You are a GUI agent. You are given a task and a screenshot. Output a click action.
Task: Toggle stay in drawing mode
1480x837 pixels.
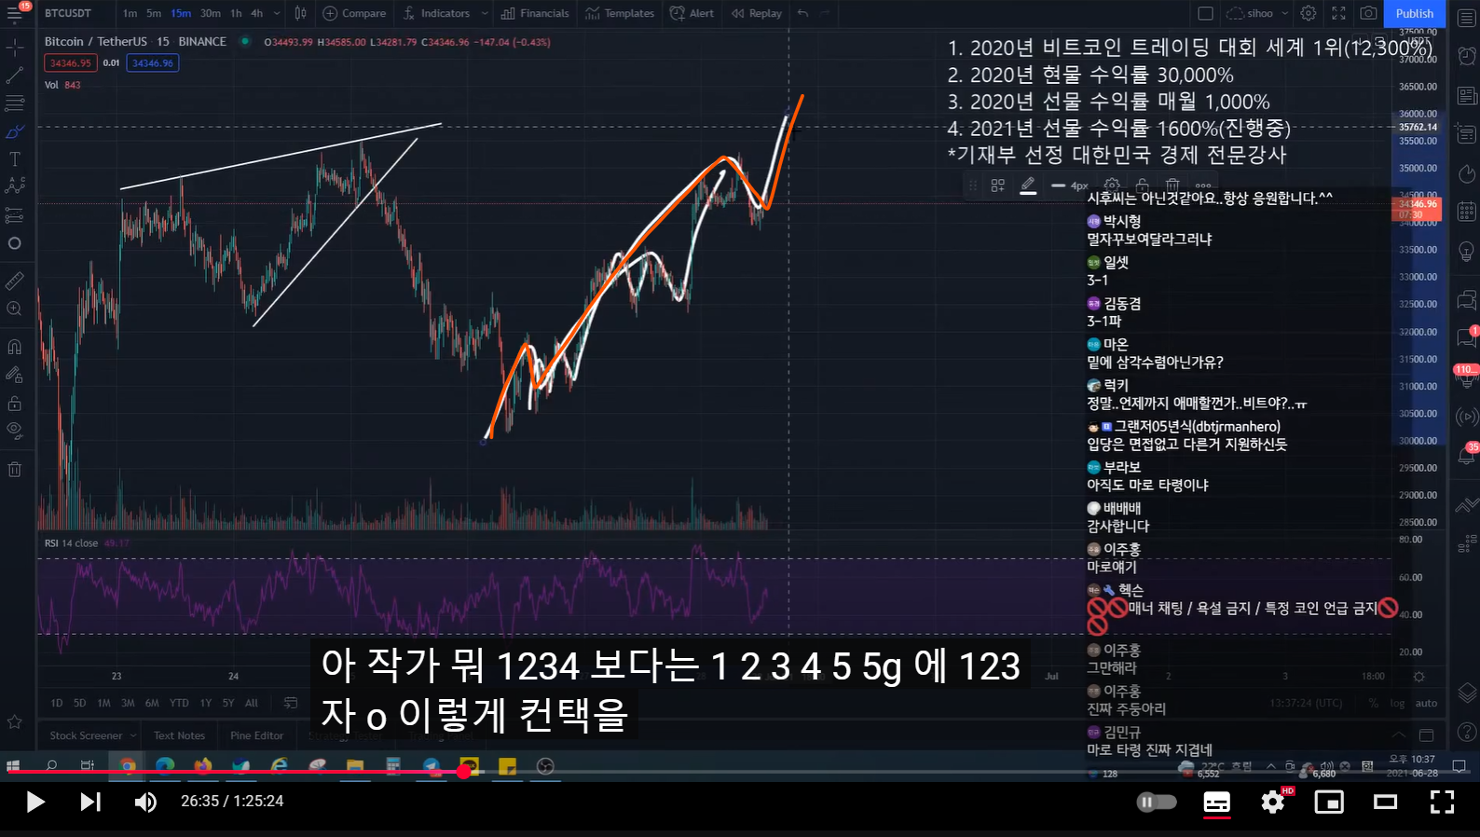[x=15, y=375]
